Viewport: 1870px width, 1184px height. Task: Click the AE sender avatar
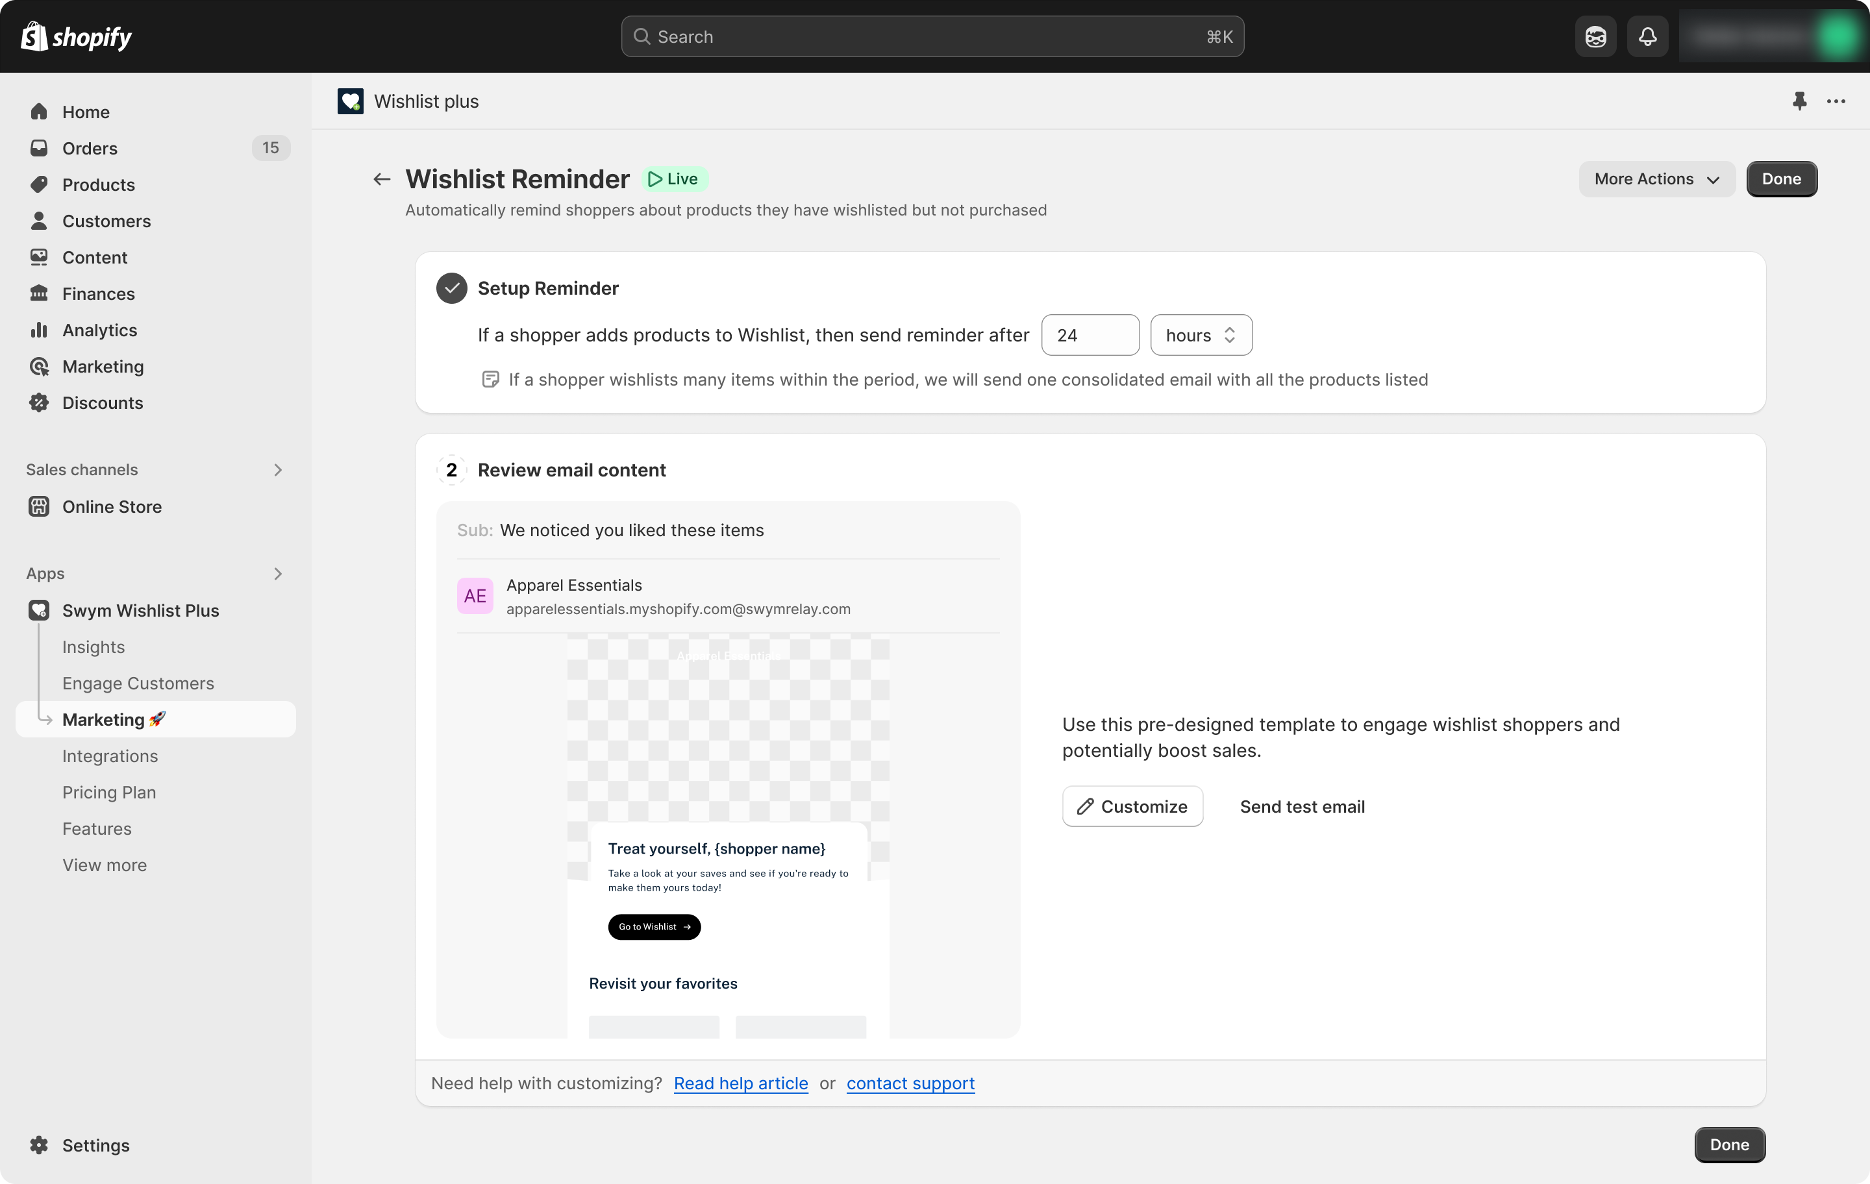click(475, 597)
